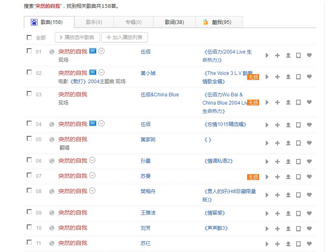Tick the checkbox for song 10
Screen dimensions: 327x252
coord(29,227)
